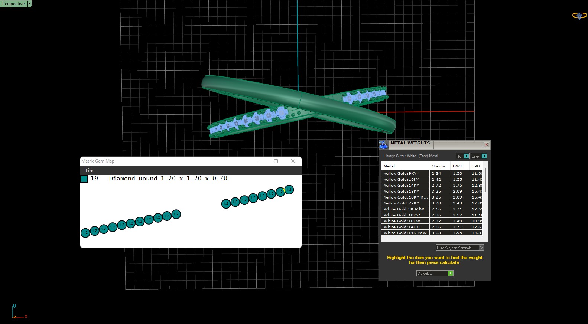Screen dimensions: 588x324
Task: Close the Matrix Gem Map window
Action: tap(293, 161)
